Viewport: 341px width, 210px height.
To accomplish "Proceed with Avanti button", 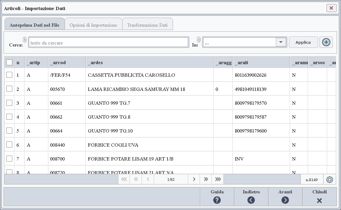I will click(x=285, y=197).
